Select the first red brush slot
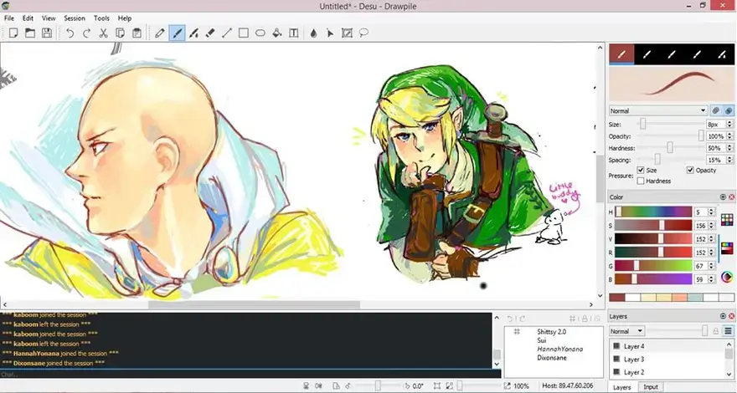The width and height of the screenshot is (737, 393). tap(621, 54)
